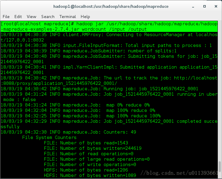Image resolution: width=222 pixels, height=179 pixels.
Task: Click 'map 100% reduce 100%' line
Action: (80, 116)
